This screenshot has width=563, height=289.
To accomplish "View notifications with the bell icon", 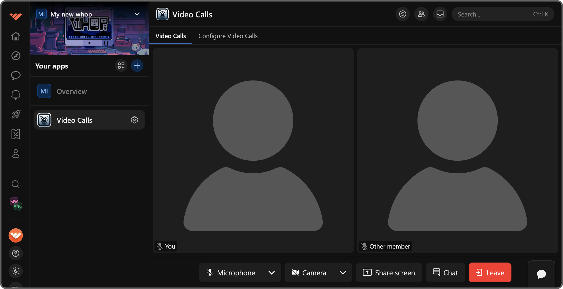I will 16,95.
